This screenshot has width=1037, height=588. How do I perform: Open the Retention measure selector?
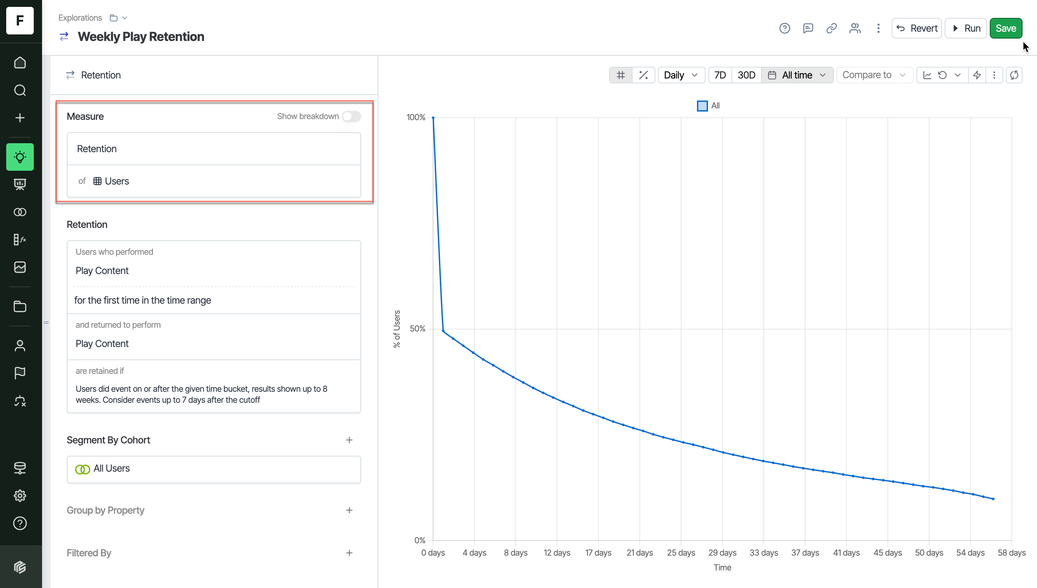click(x=214, y=149)
